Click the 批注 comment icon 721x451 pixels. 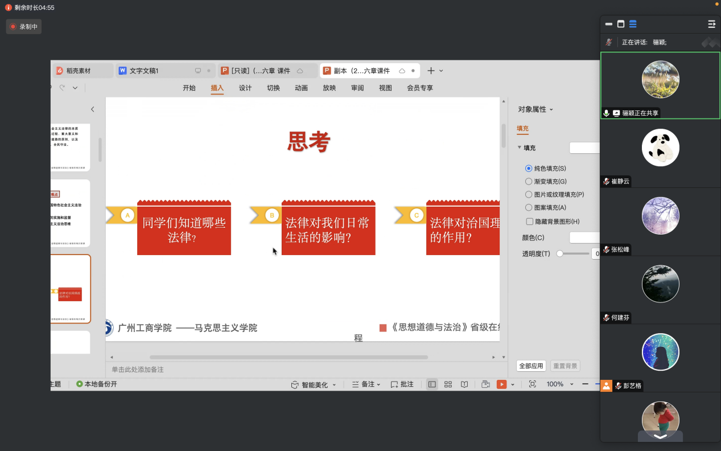402,384
